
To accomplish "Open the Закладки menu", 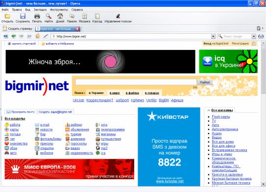I will tap(40, 10).
